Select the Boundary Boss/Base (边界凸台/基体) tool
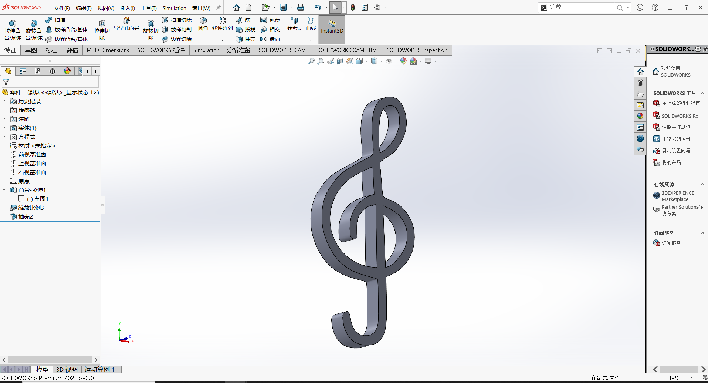Viewport: 708px width, 383px height. 67,39
